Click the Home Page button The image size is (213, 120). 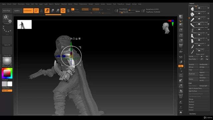coord(7,11)
